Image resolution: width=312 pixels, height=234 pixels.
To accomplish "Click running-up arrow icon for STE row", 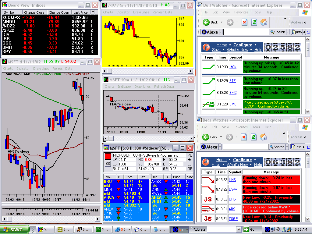I will pos(208,80).
